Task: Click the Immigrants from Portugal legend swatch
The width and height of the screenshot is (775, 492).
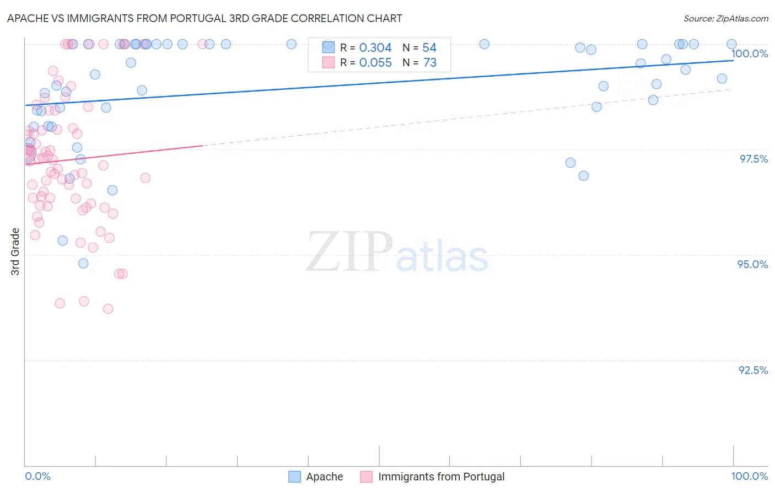Action: (x=367, y=477)
